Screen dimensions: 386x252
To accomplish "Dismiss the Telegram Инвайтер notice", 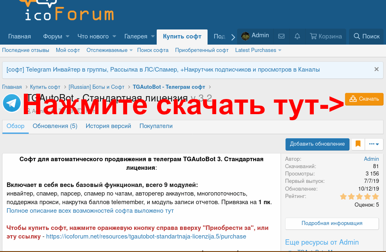I will (377, 69).
